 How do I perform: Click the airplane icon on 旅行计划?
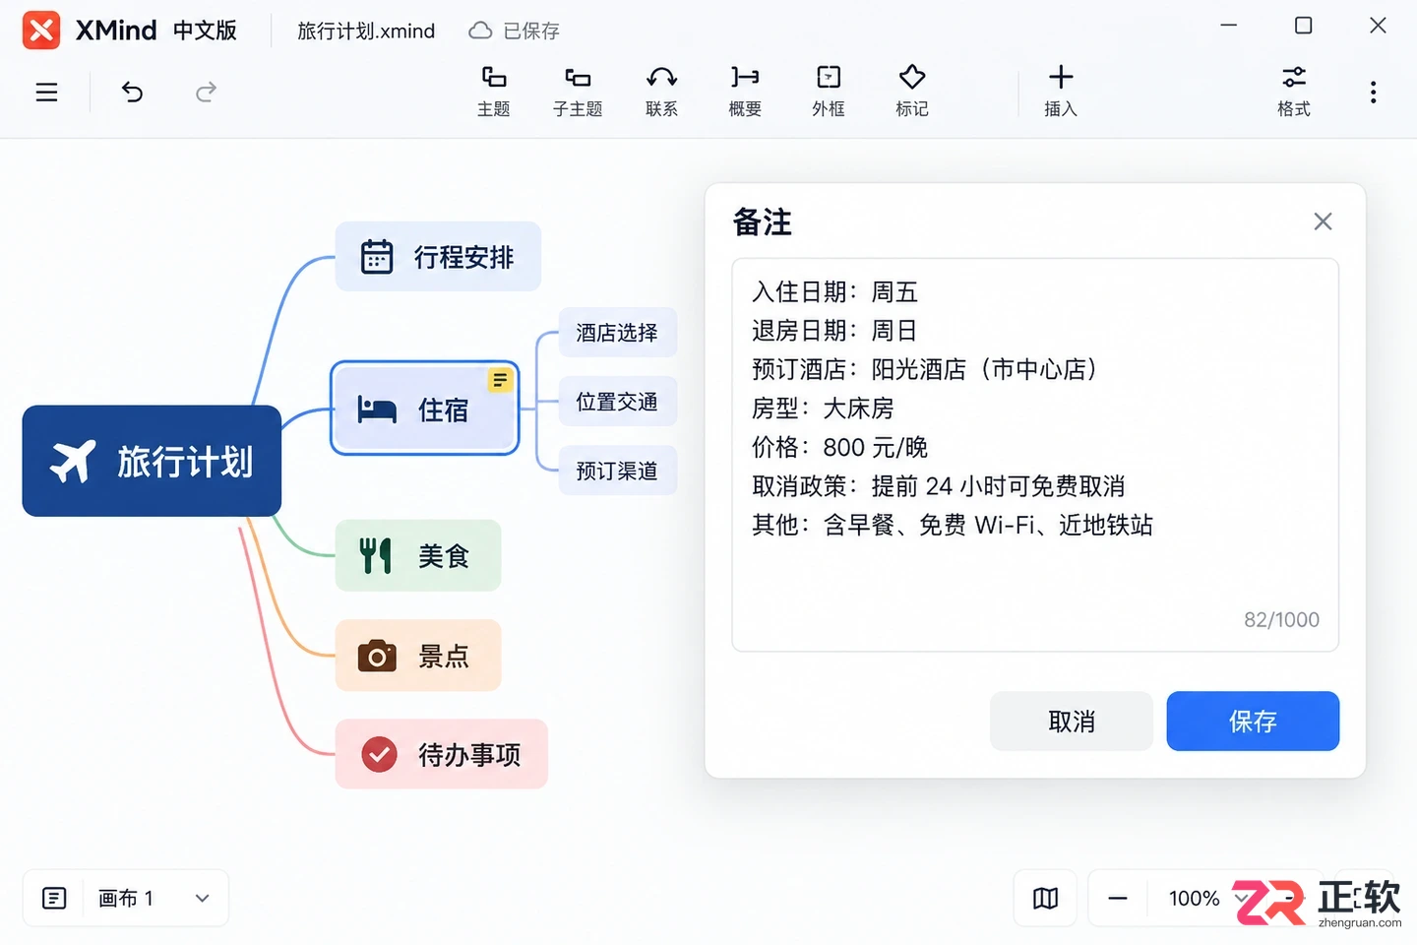[x=74, y=461]
